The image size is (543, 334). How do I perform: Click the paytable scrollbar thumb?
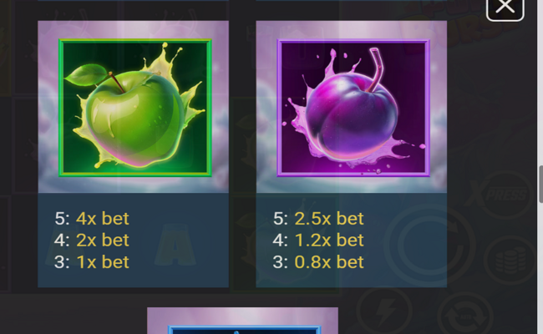540,185
